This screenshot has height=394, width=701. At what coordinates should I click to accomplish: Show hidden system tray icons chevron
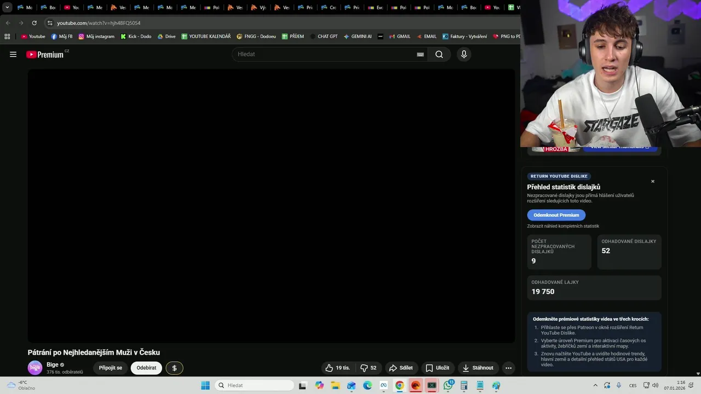[595, 385]
